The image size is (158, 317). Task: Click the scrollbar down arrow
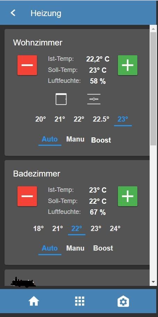click(x=153, y=282)
